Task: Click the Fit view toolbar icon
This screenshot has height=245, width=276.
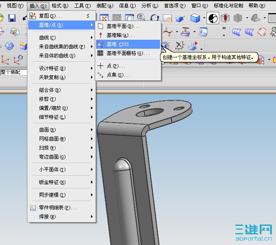Action: coord(104,18)
